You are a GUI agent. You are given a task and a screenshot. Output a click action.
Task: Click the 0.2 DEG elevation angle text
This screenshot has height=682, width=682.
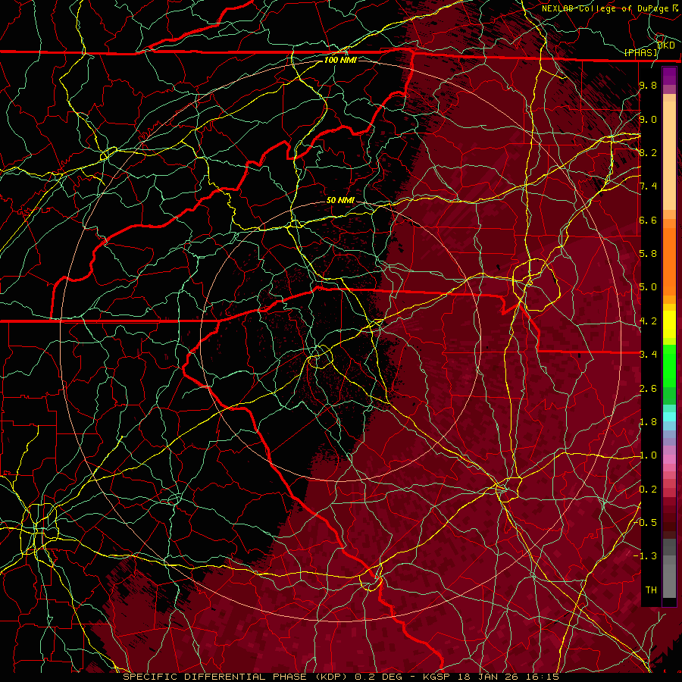tap(380, 677)
